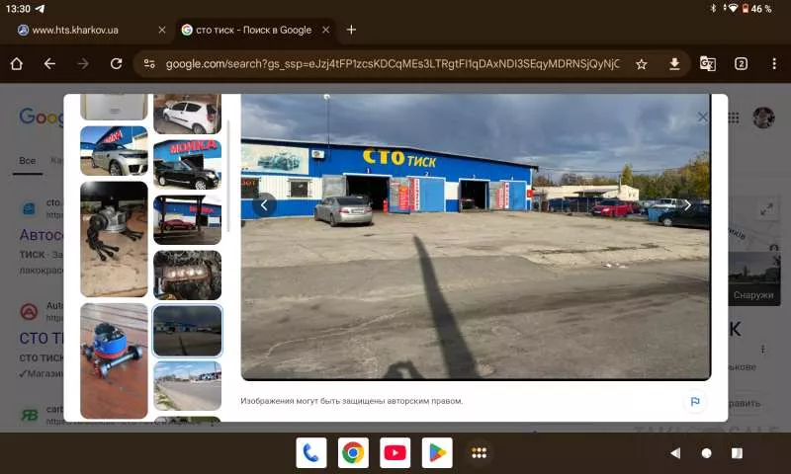Show previous photo in viewer
Viewport: 791px width, 474px height.
(264, 204)
